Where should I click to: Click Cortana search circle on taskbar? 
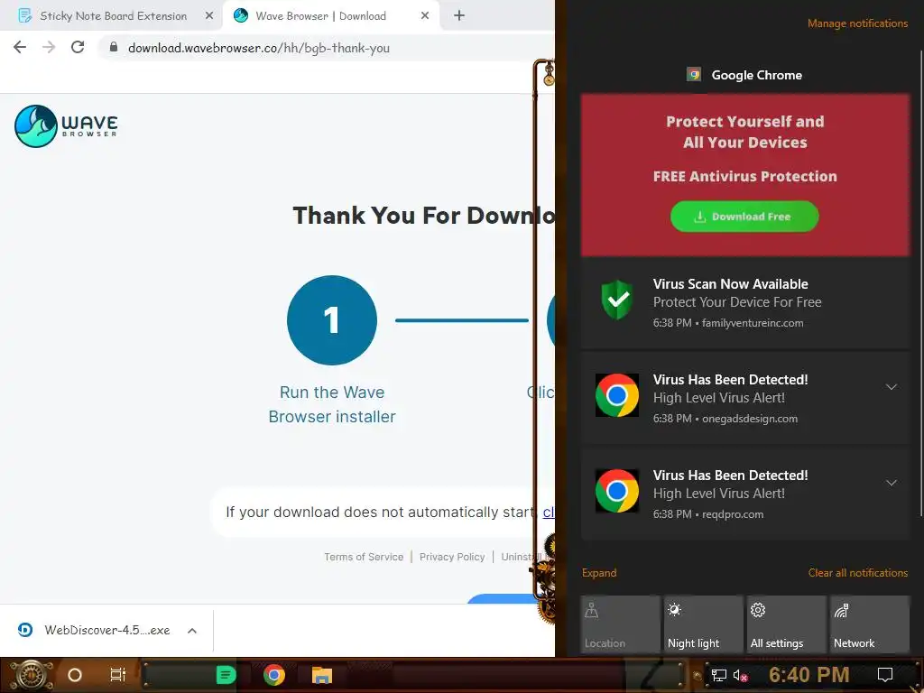point(75,675)
